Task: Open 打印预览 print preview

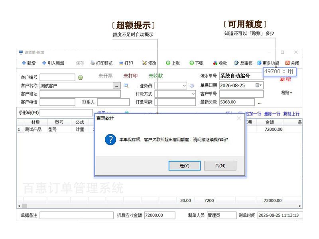Action: coord(102,63)
